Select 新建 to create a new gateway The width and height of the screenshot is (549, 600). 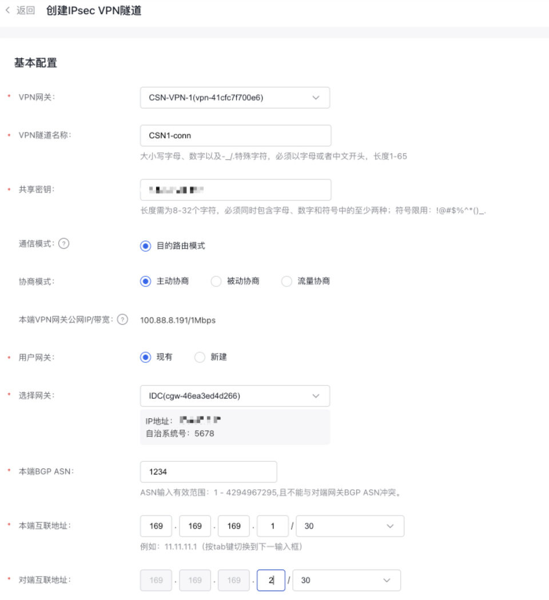(x=200, y=357)
